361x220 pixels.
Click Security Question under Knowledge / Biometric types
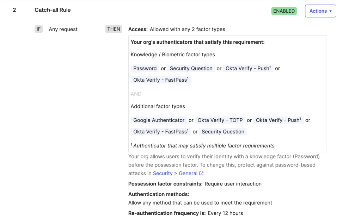click(x=191, y=68)
